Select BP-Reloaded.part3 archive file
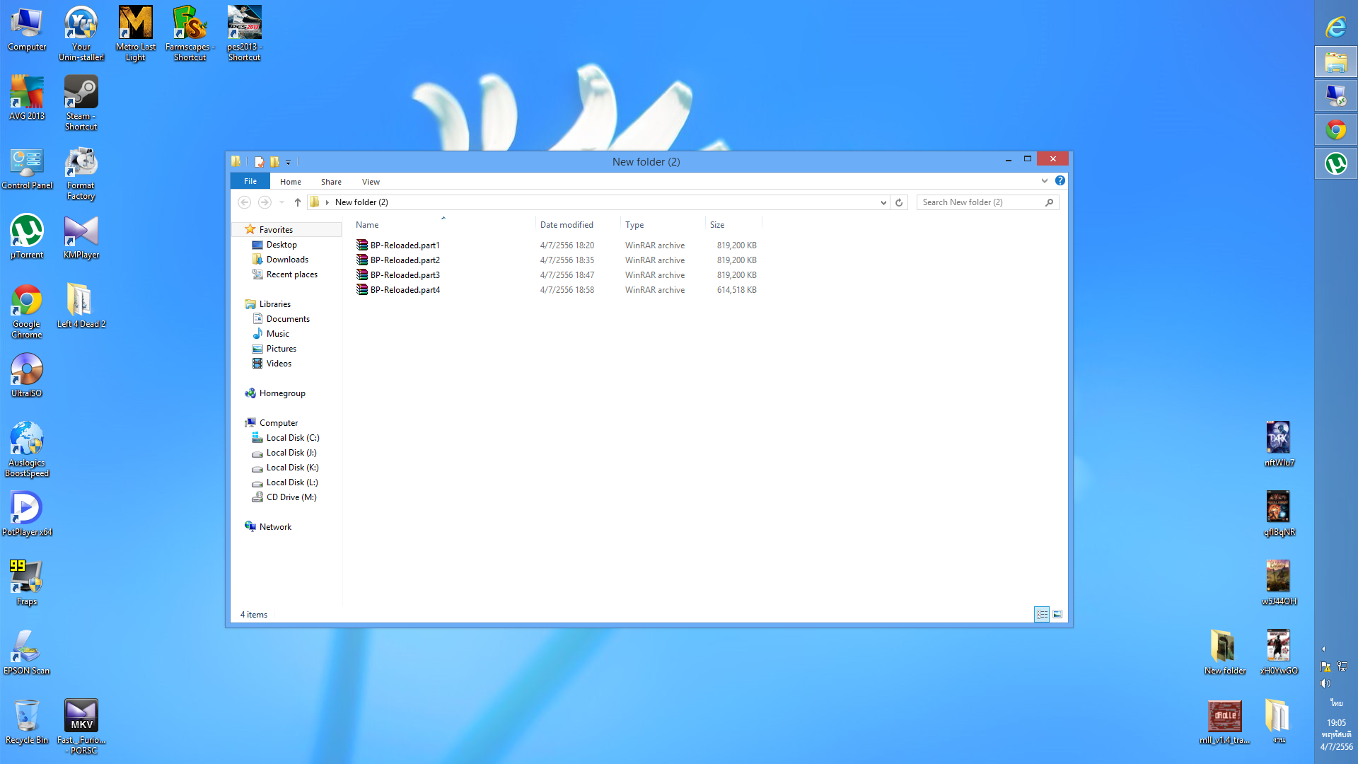1358x764 pixels. [405, 275]
